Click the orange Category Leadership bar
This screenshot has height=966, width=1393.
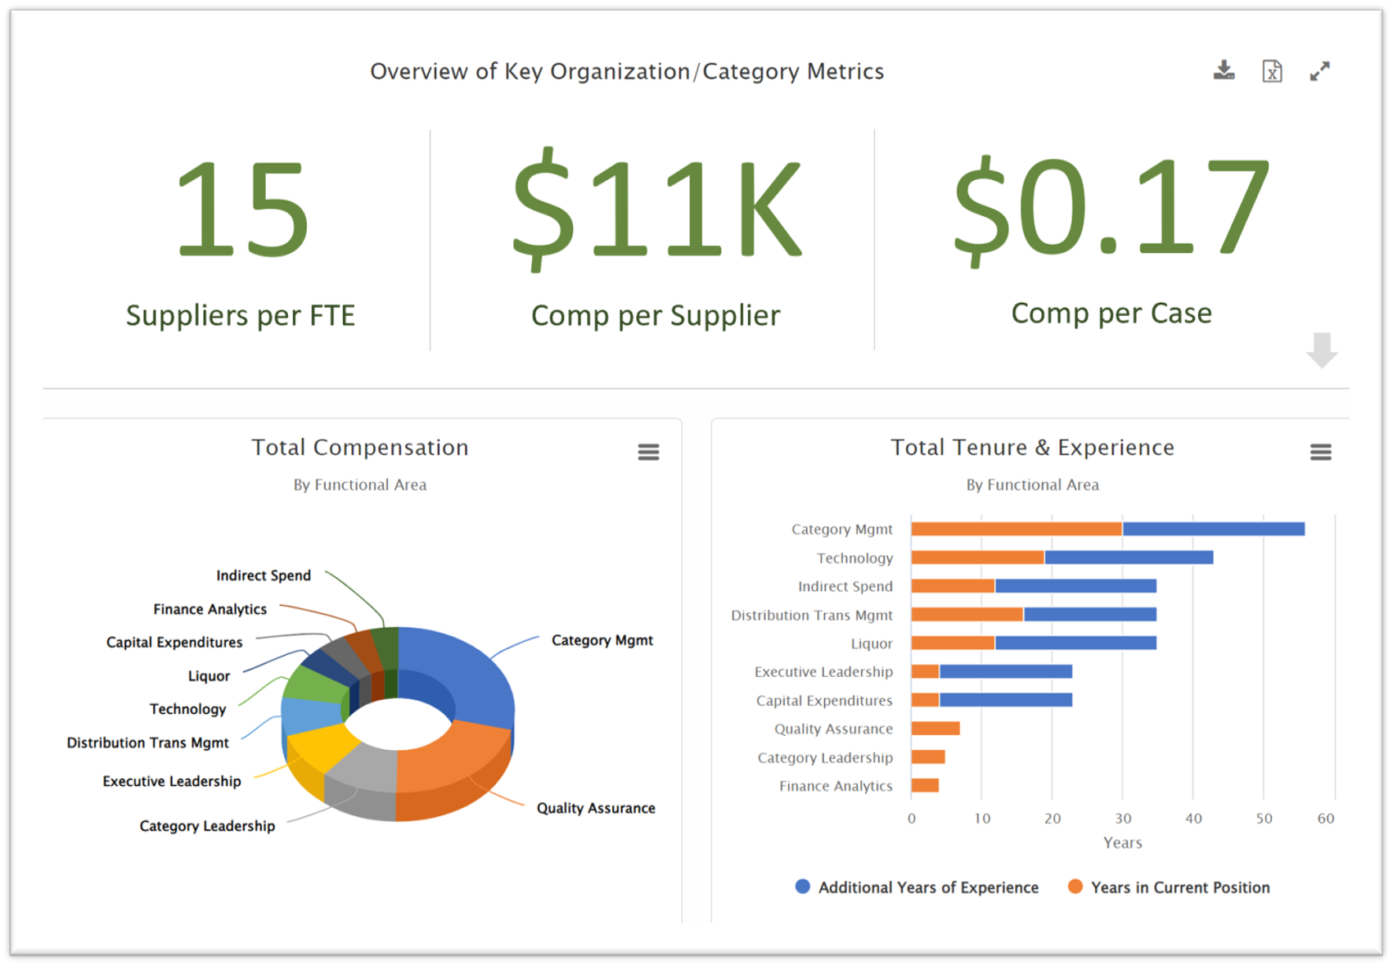[x=928, y=757]
